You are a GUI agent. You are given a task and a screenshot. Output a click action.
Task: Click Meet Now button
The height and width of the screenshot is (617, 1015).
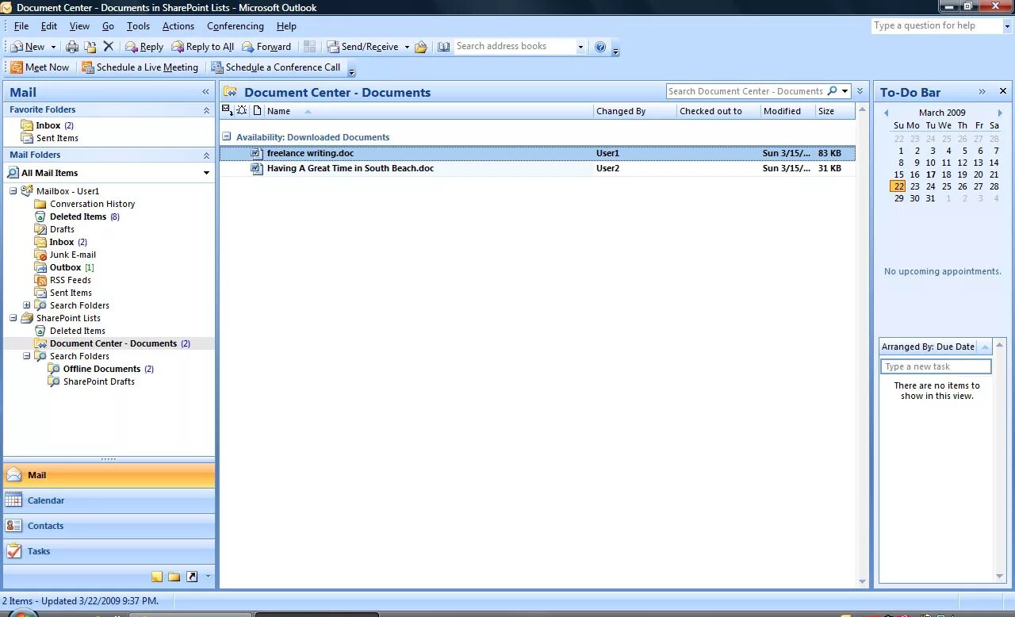pos(40,67)
